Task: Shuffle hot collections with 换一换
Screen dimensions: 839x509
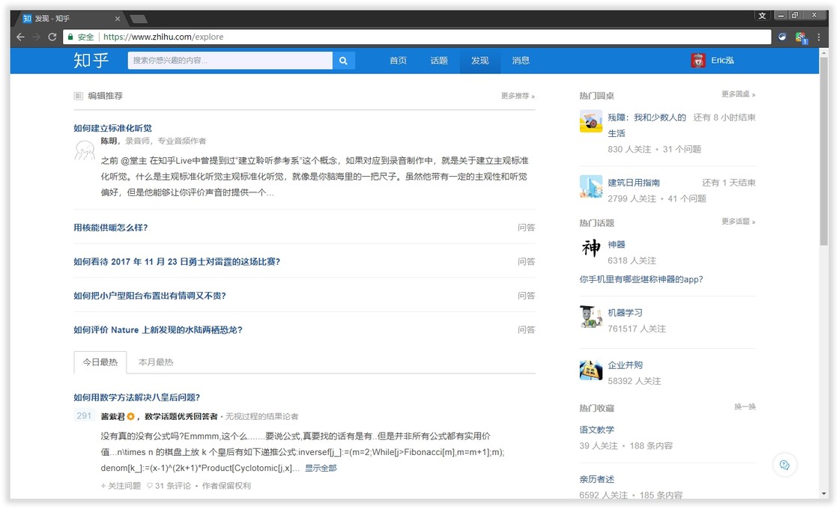Action: [745, 406]
